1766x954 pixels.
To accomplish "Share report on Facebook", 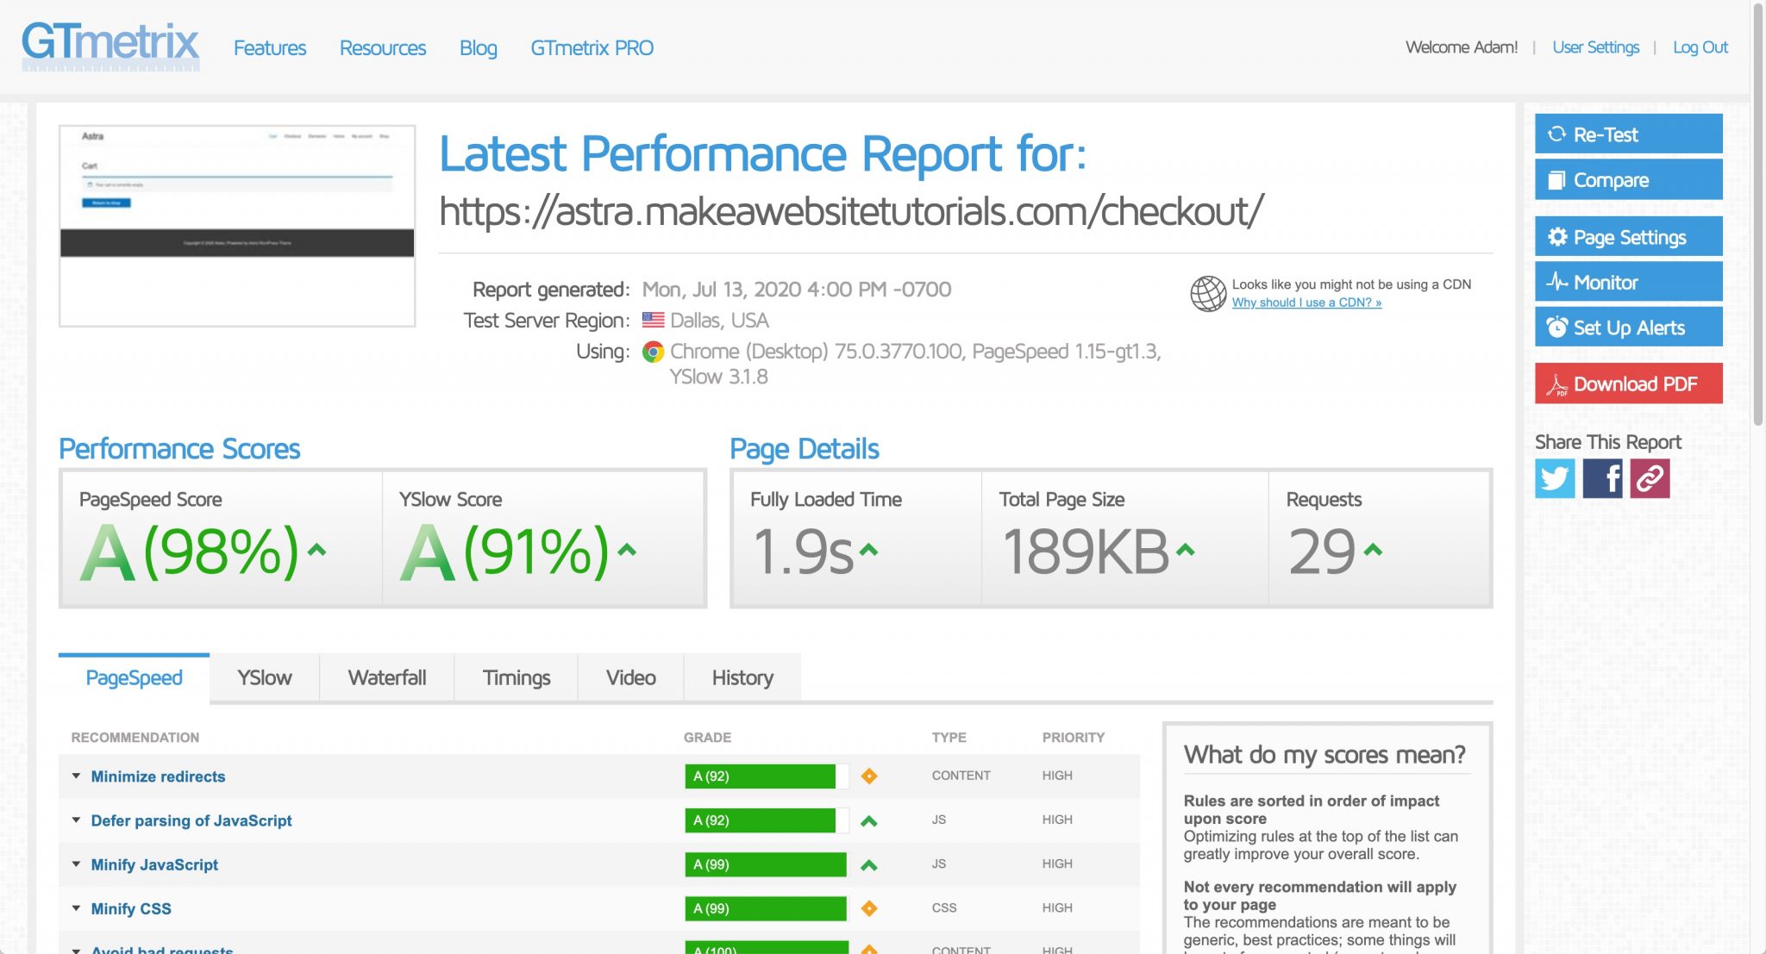I will pyautogui.click(x=1602, y=478).
